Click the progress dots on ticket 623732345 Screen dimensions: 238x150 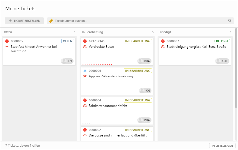[x=97, y=64]
